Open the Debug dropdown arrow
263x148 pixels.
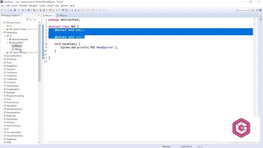(x=25, y=10)
